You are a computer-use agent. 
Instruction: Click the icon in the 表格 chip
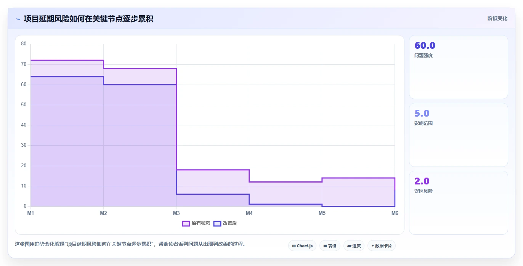pyautogui.click(x=325, y=246)
